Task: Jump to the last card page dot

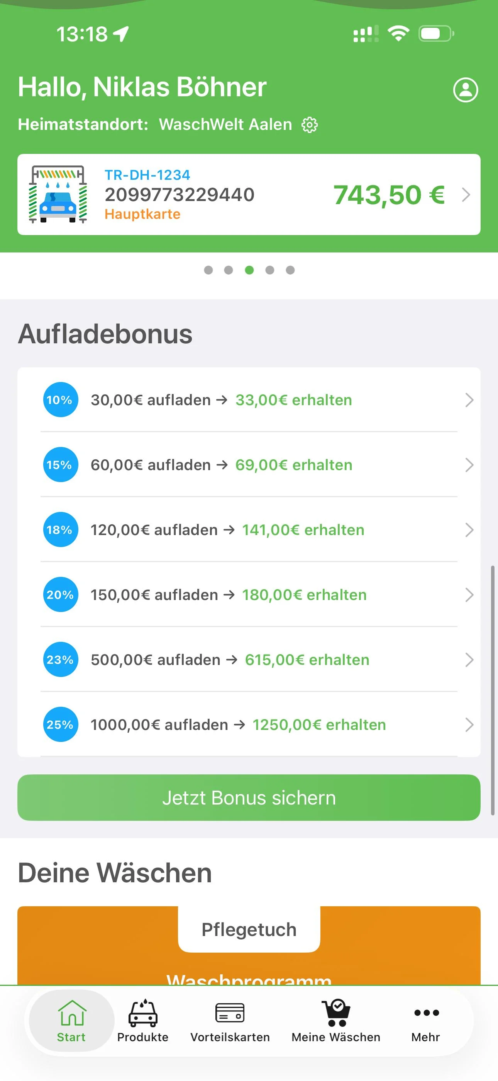Action: click(290, 270)
